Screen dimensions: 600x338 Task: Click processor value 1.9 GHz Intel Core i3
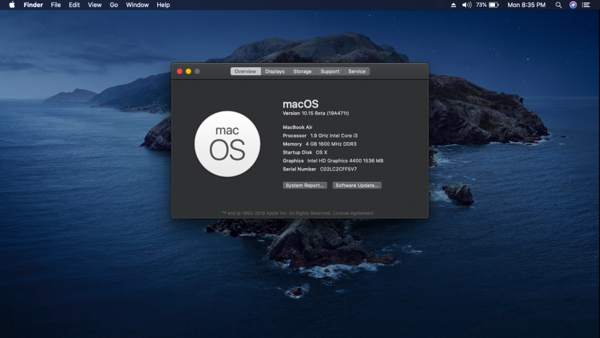334,136
